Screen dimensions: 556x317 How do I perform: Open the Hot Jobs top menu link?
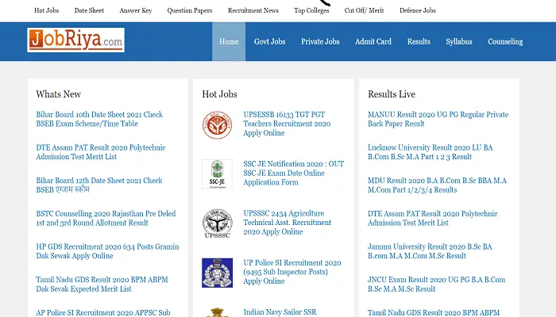coord(46,10)
